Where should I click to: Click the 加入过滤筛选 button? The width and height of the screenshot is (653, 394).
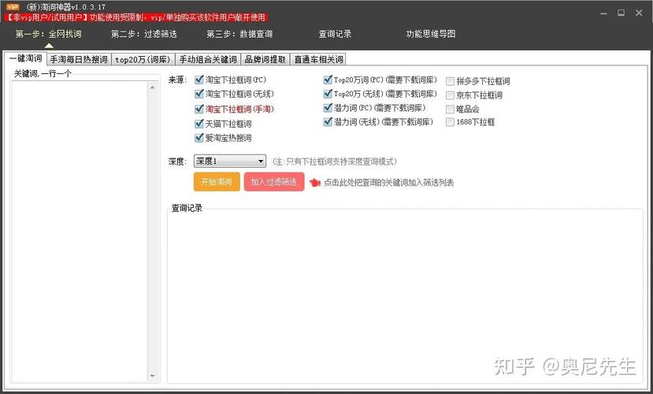pos(274,182)
